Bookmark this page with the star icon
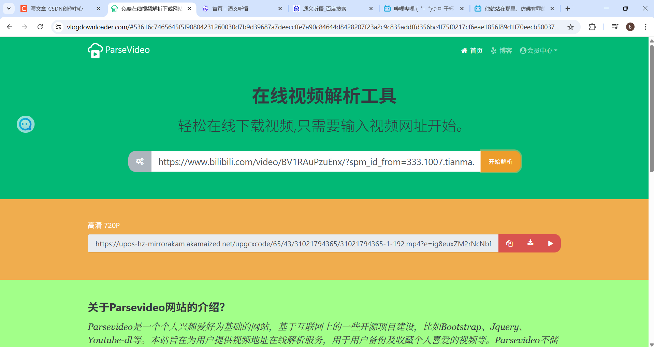Image resolution: width=654 pixels, height=347 pixels. [x=570, y=27]
